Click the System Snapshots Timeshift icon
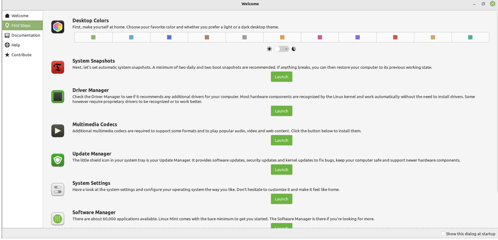 tap(58, 67)
